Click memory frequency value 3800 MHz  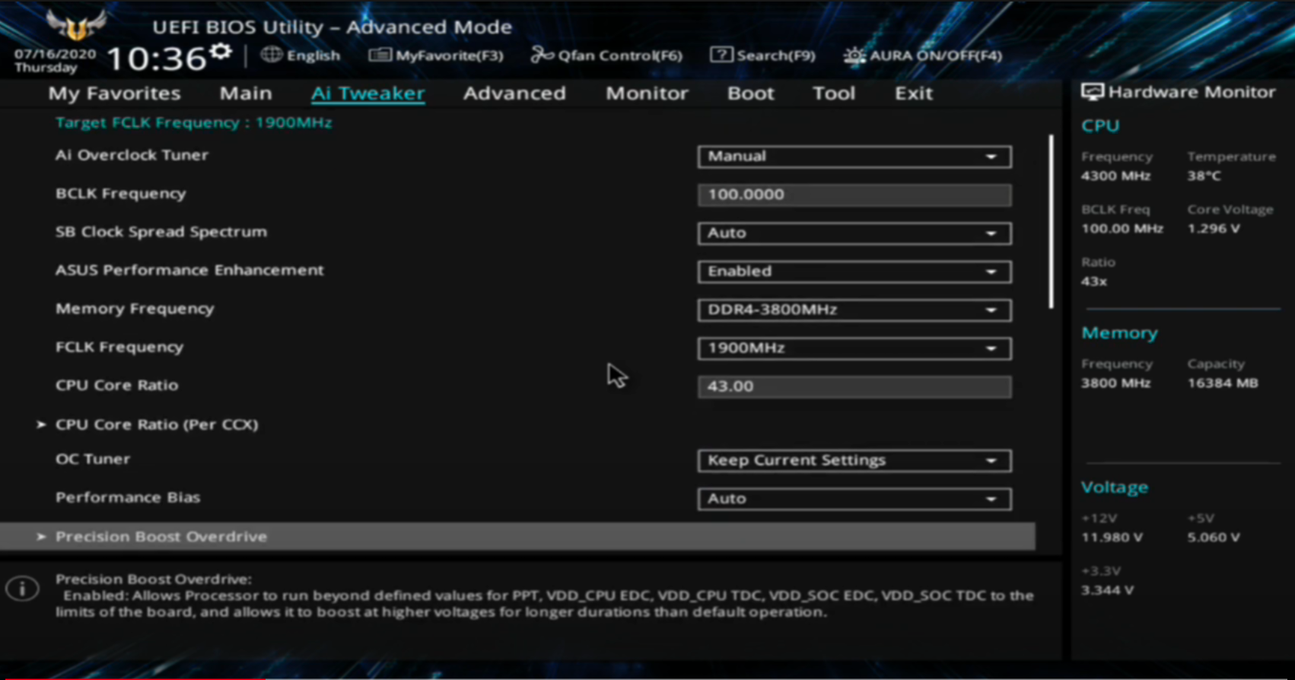click(x=1115, y=383)
